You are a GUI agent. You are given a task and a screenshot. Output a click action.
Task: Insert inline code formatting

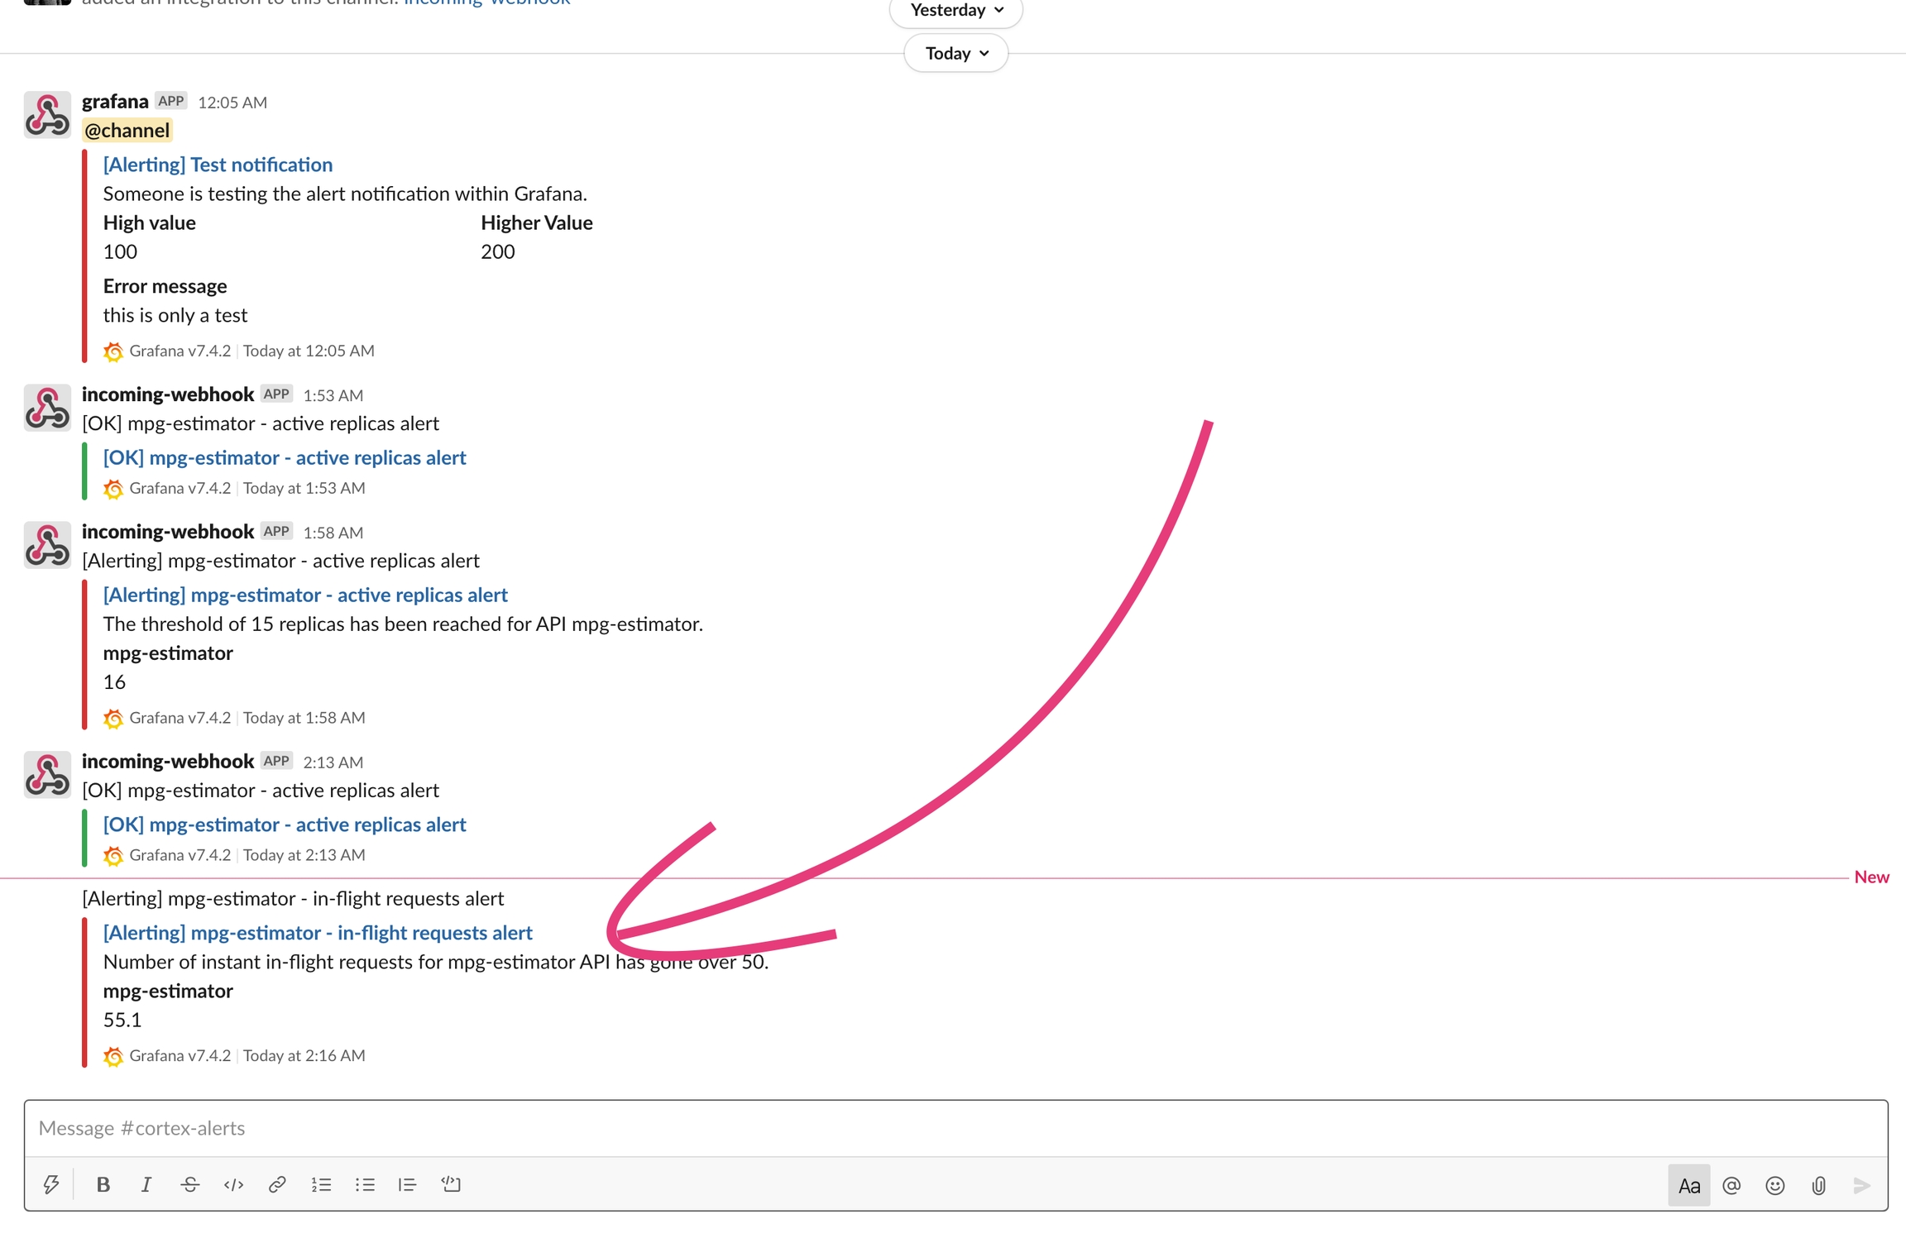(x=233, y=1184)
